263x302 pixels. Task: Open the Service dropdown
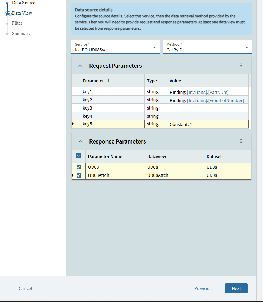[x=154, y=47]
